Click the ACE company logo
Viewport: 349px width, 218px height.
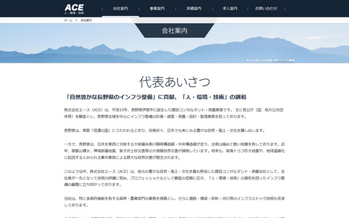point(74,9)
